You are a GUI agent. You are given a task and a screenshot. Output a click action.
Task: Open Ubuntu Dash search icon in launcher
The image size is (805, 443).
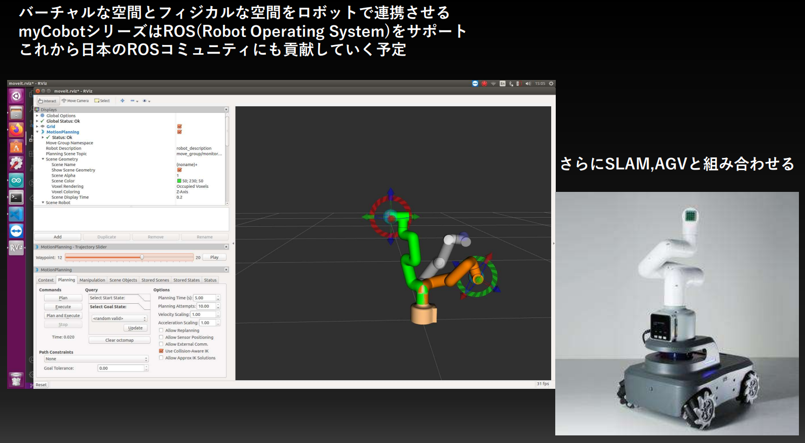coord(16,96)
